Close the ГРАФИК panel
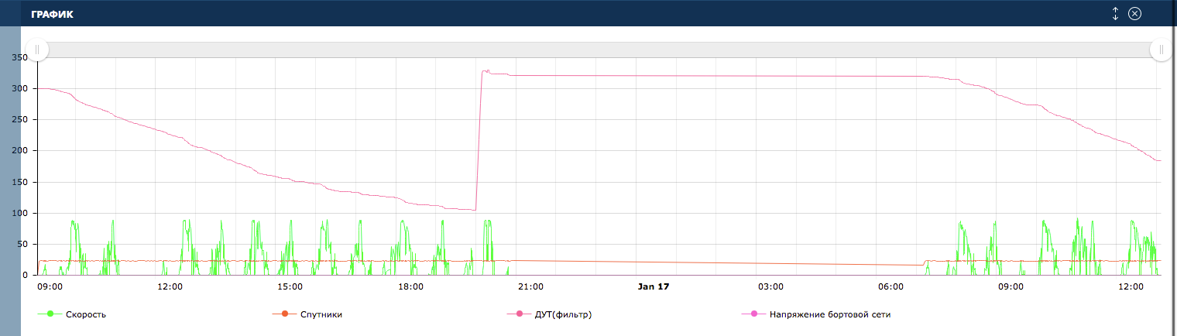Screen dimensions: 1177x336 1134,13
